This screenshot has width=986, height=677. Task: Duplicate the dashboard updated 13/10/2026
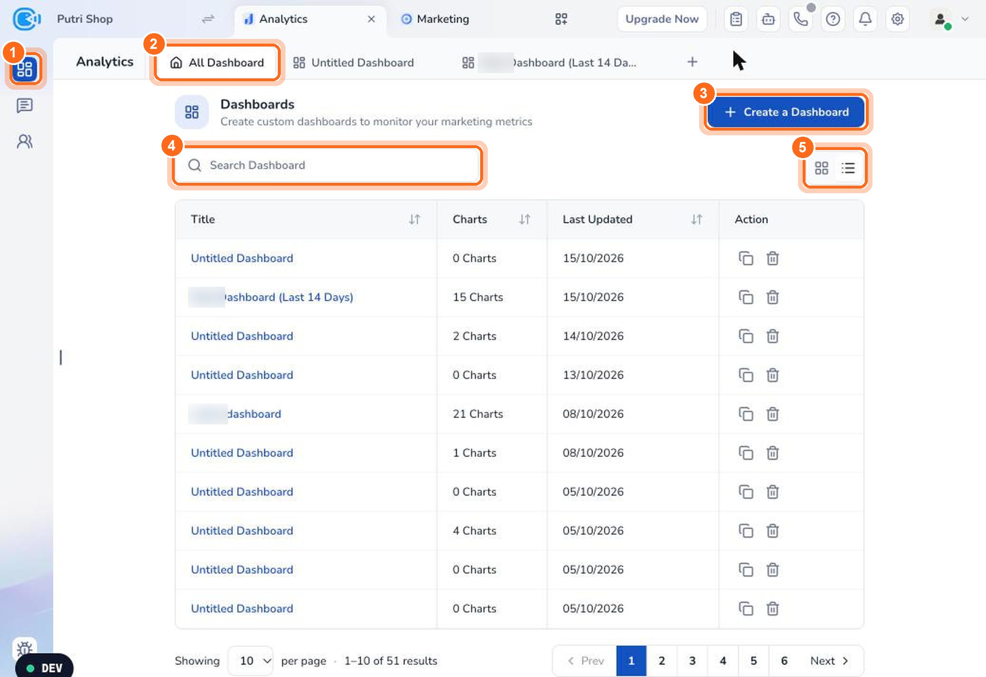point(746,375)
